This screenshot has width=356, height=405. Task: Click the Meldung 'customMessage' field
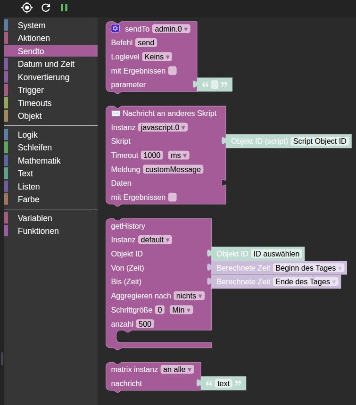pos(173,169)
